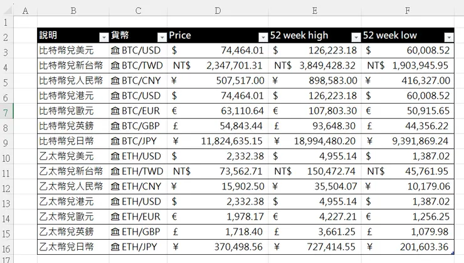
Task: Click the data type icon for ETH/GBP
Action: pos(115,232)
